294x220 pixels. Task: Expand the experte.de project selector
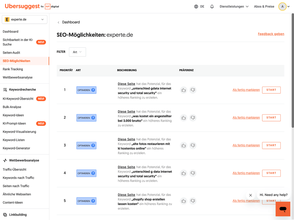pos(25,19)
